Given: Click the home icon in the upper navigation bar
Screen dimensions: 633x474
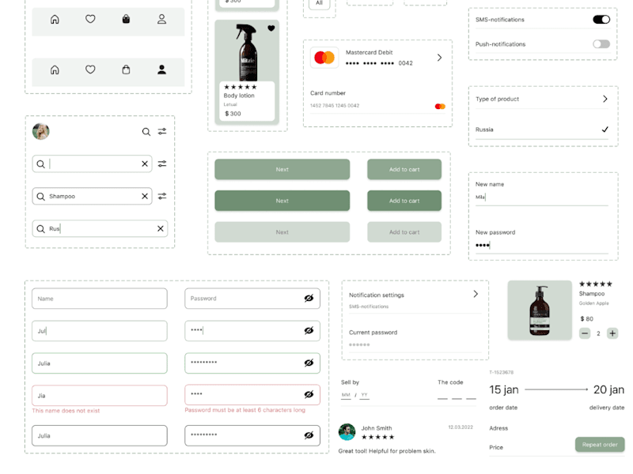Looking at the screenshot, I should (55, 19).
